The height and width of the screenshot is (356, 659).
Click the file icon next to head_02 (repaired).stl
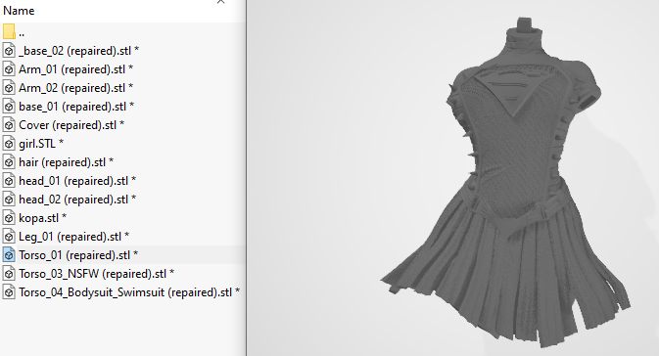click(9, 199)
